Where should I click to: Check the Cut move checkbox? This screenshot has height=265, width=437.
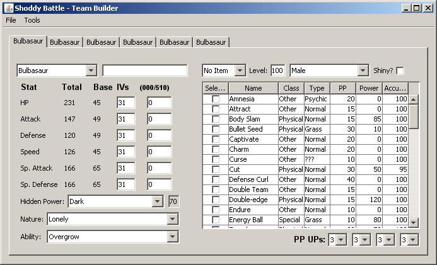(x=216, y=169)
